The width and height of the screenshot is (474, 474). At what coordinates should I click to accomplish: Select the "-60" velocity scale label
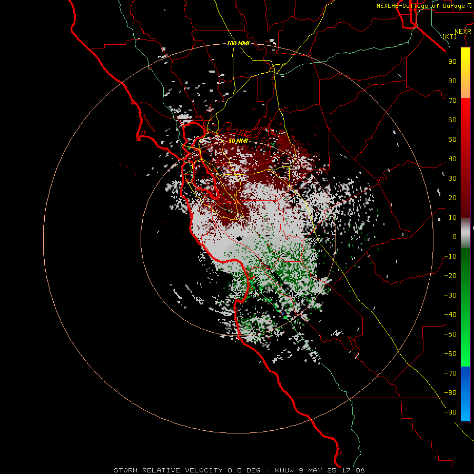(450, 354)
